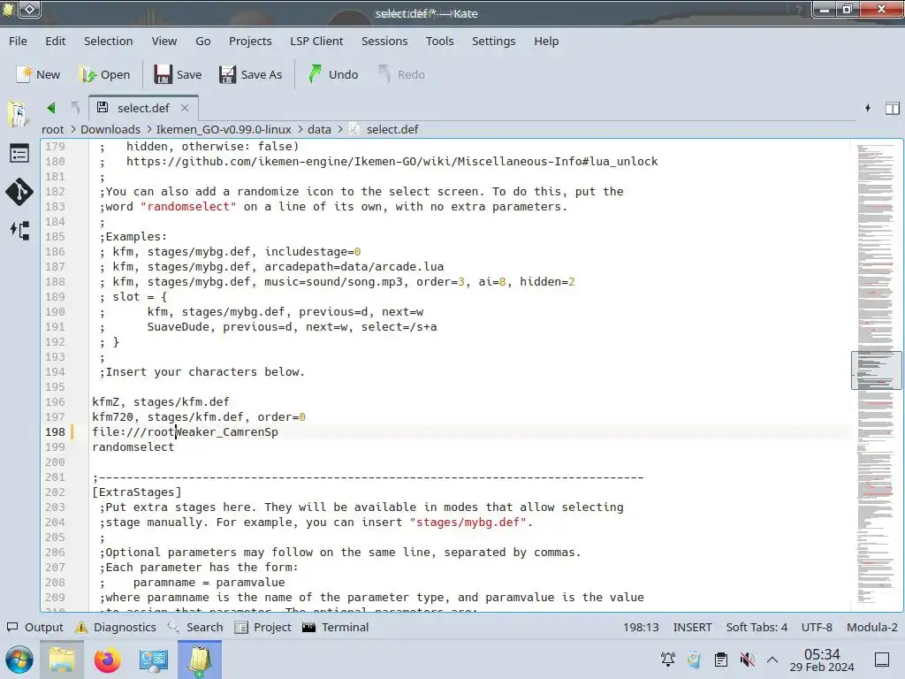The image size is (905, 679).
Task: Expand hidden system tray icons arrow
Action: click(x=772, y=660)
